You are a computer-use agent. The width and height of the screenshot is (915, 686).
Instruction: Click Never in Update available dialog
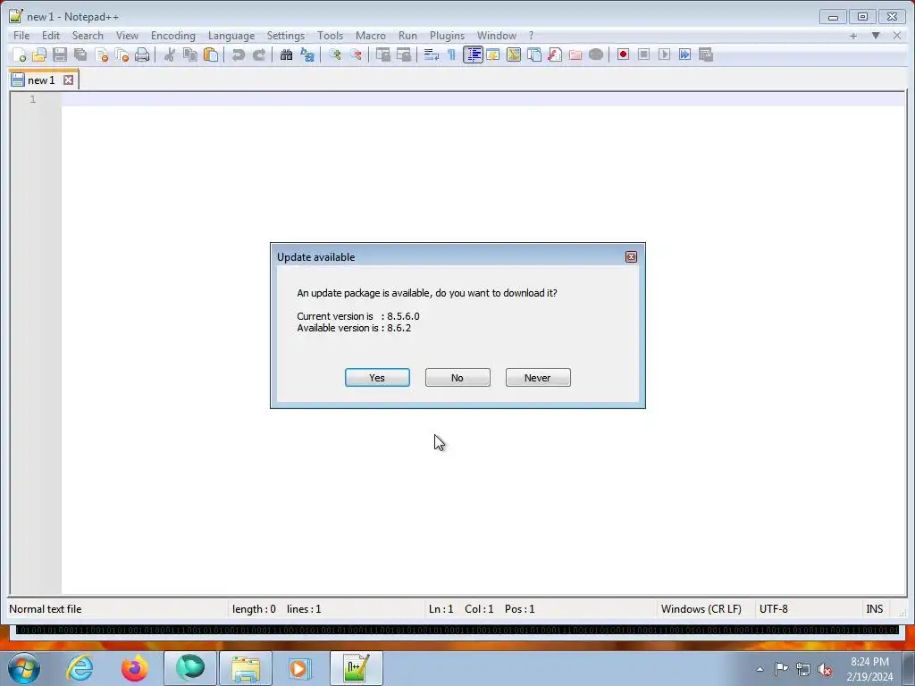pyautogui.click(x=537, y=378)
